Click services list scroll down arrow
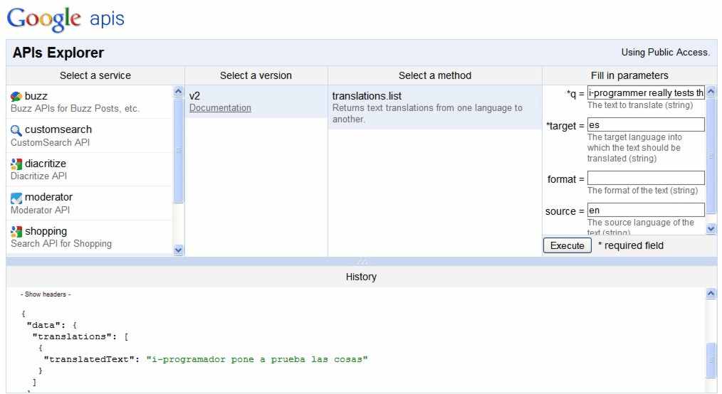722x394 pixels. tap(179, 250)
